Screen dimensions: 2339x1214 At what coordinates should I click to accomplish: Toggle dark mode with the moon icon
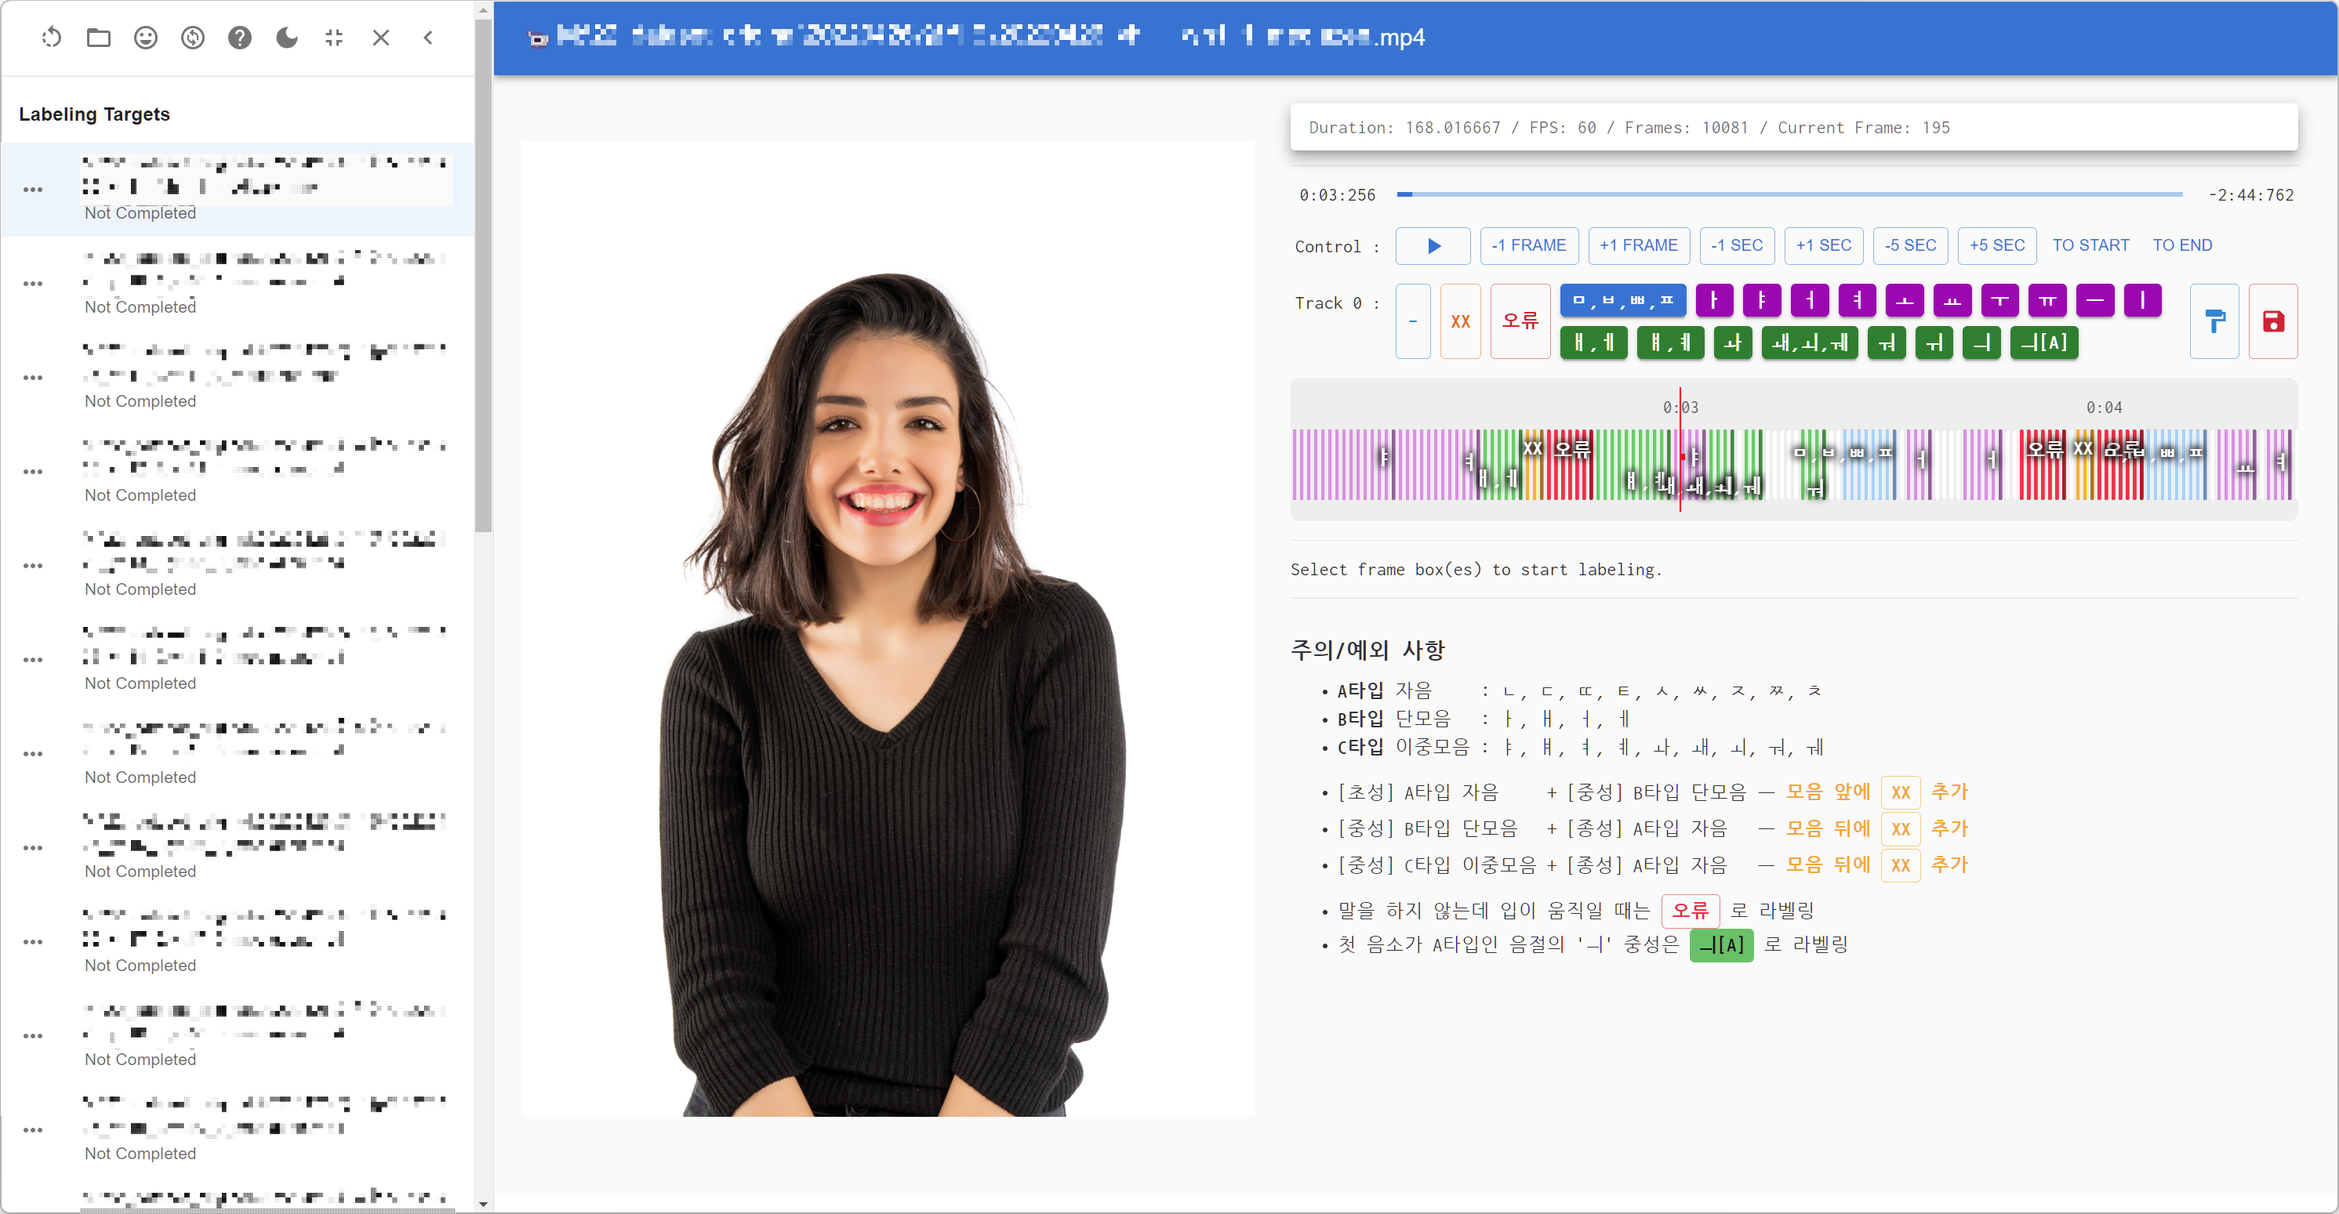(287, 37)
